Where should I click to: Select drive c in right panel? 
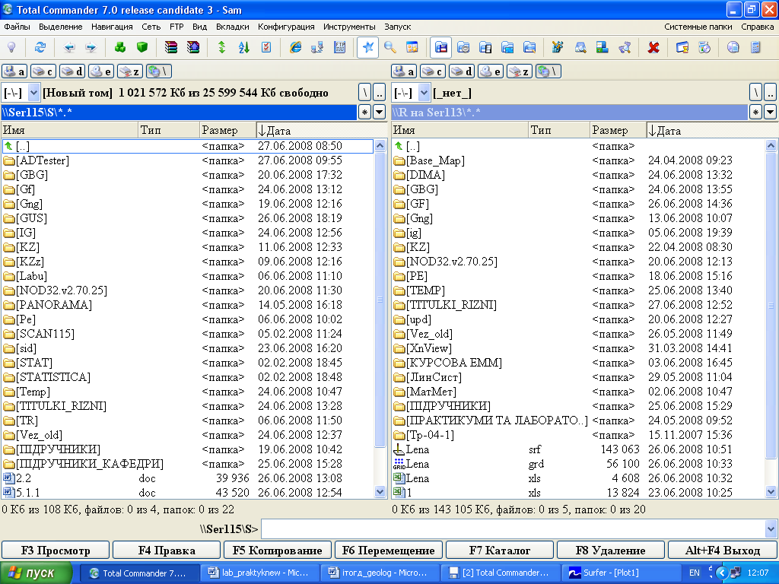click(x=433, y=71)
